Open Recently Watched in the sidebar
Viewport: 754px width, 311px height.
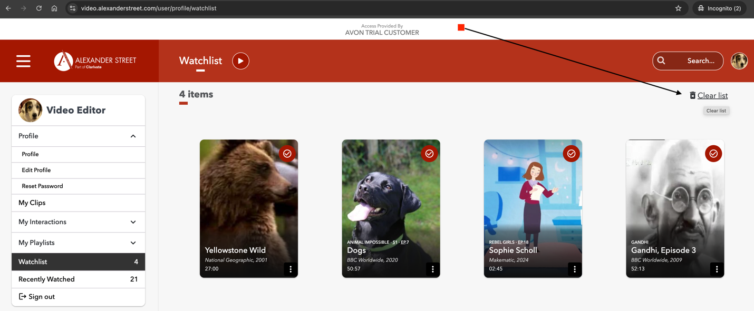(x=46, y=279)
